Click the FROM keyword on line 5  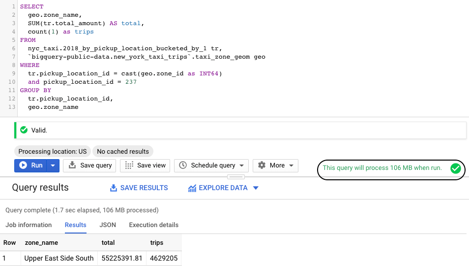(28, 40)
